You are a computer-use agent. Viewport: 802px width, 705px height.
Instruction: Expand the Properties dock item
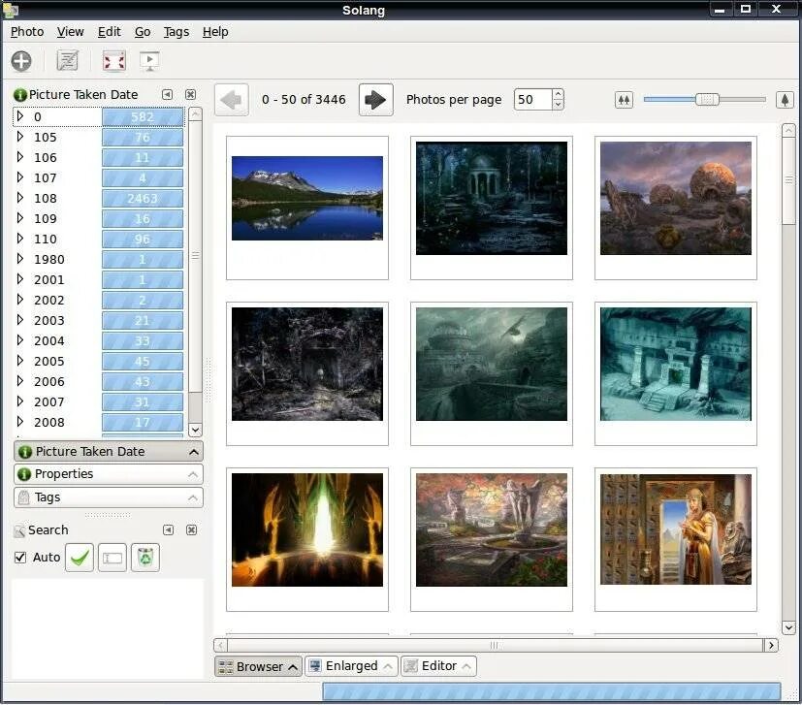pyautogui.click(x=109, y=474)
